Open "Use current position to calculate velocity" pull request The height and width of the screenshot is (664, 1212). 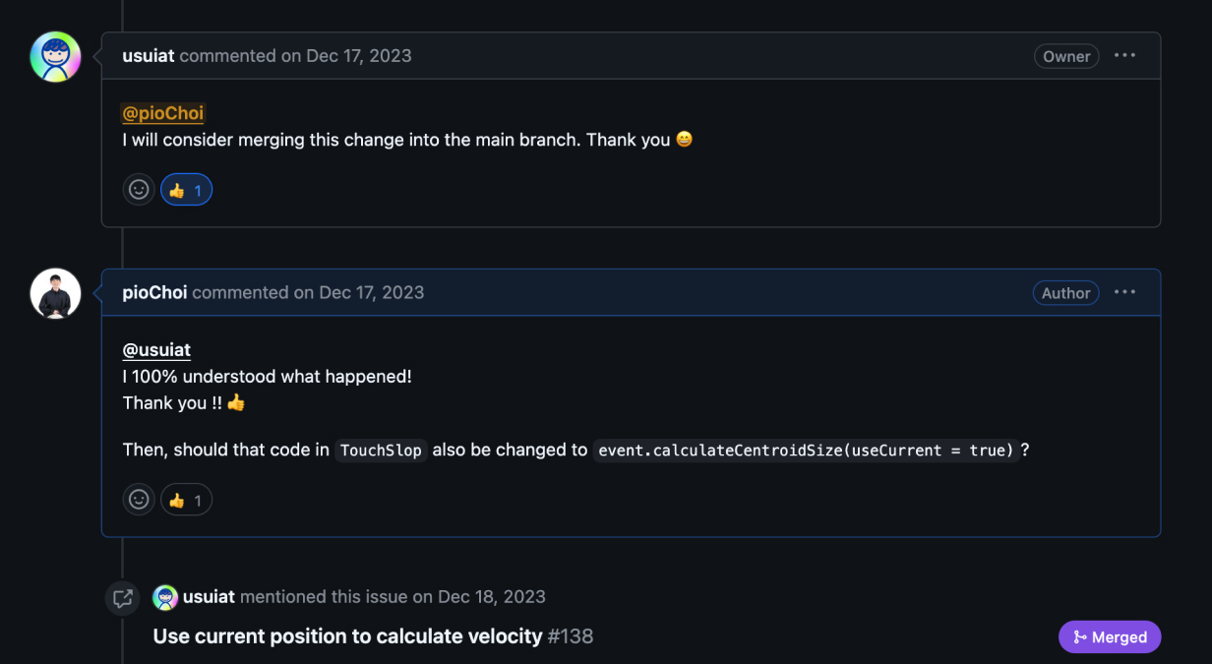347,636
